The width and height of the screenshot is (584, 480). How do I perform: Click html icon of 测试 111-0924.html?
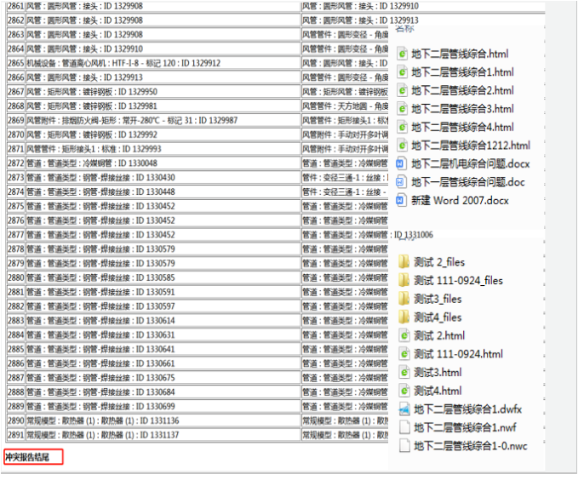[x=404, y=354]
